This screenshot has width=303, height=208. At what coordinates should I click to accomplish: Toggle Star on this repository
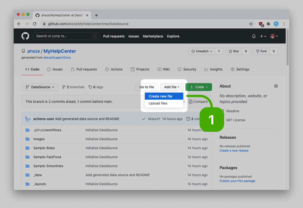234,51
